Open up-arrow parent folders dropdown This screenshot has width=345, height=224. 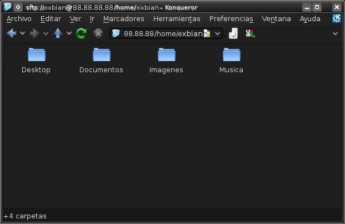coord(69,33)
